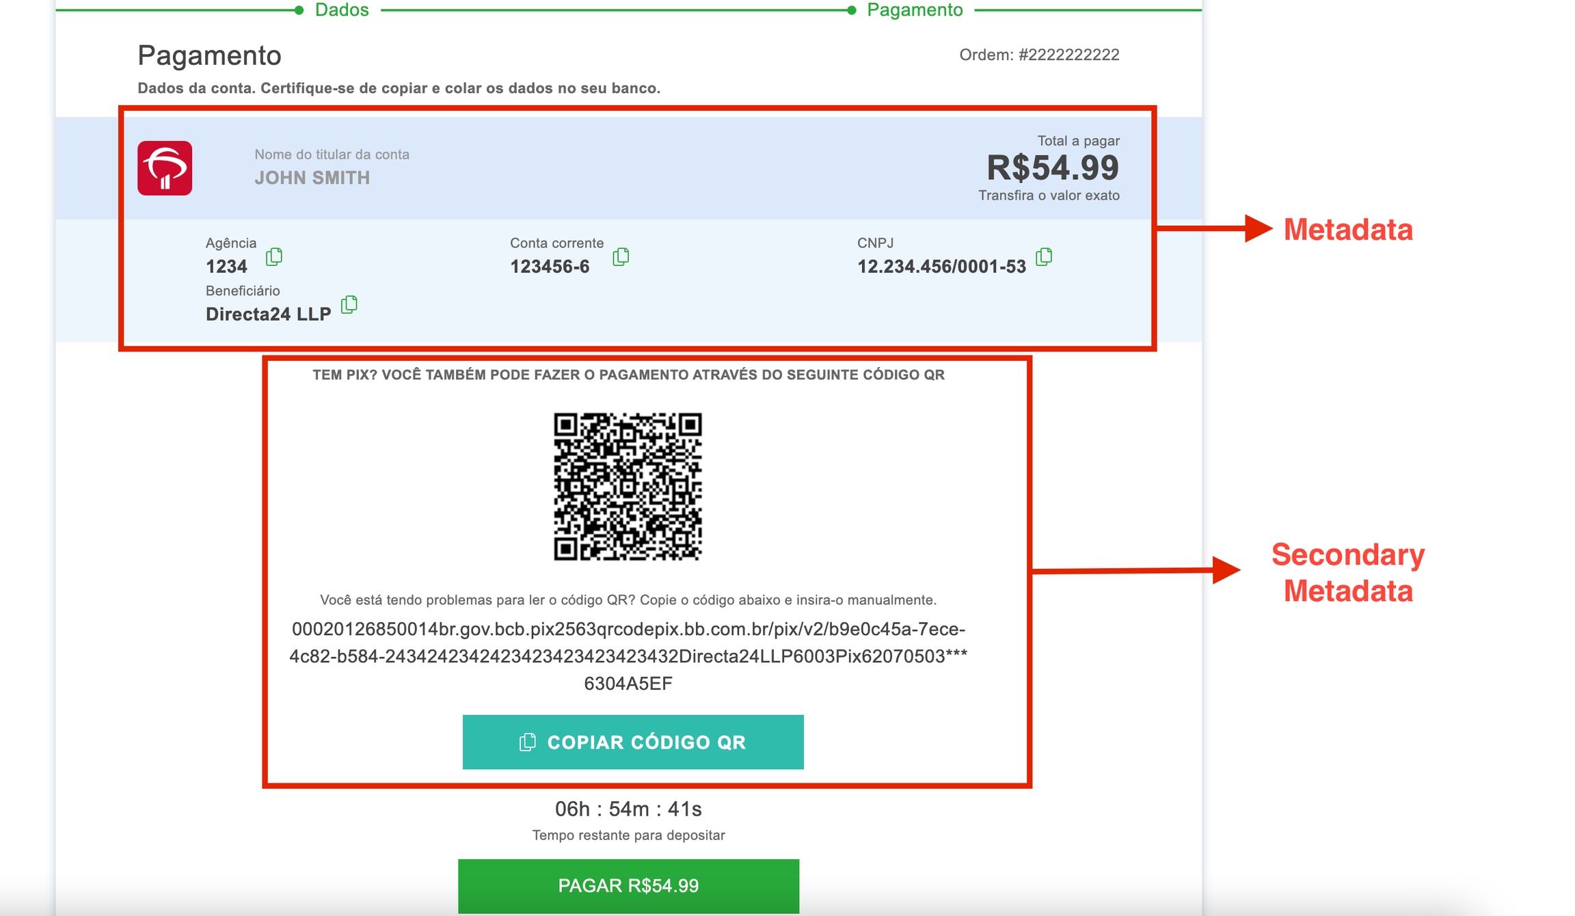Copy the Agência number 1234
The height and width of the screenshot is (916, 1575).
(x=274, y=256)
